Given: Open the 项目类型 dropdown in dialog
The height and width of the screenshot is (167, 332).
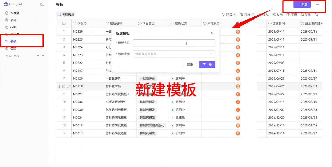Looking at the screenshot, I should [174, 54].
